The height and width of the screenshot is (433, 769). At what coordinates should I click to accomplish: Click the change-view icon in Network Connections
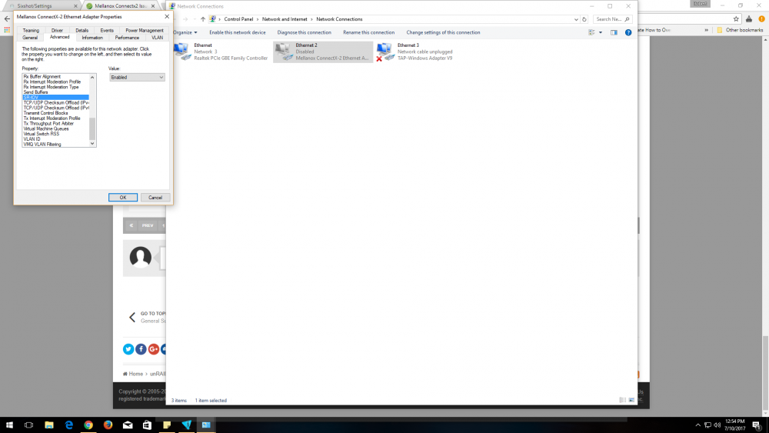tap(591, 32)
